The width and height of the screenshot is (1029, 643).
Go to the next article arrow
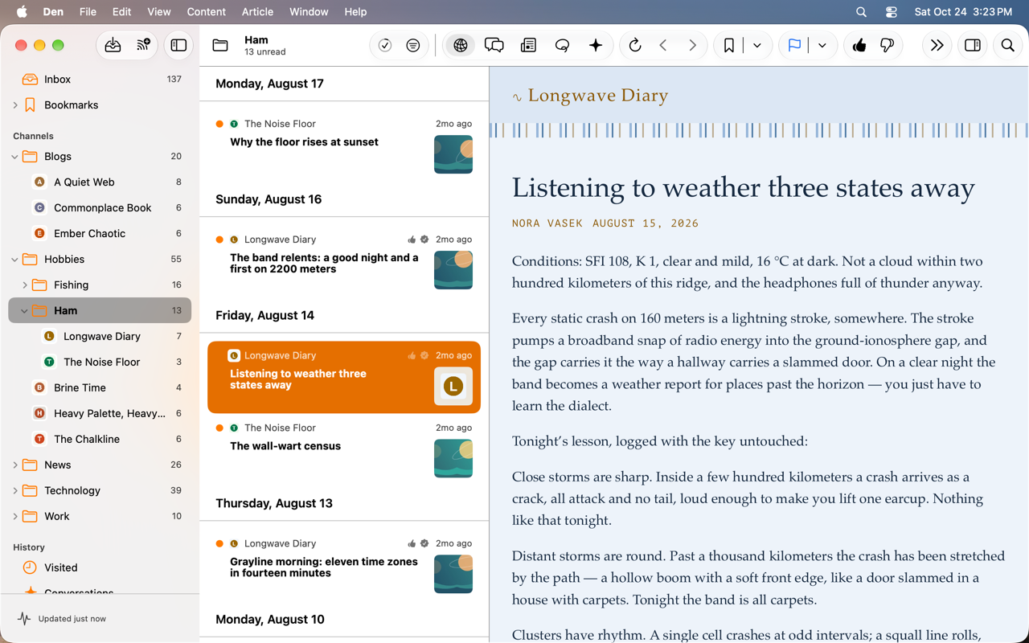coord(692,46)
